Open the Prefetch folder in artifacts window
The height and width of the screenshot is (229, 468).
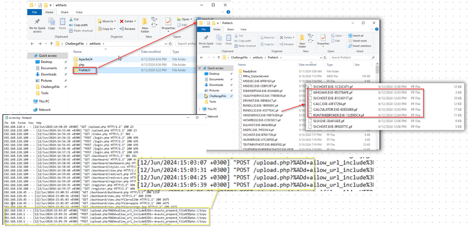pyautogui.click(x=85, y=70)
